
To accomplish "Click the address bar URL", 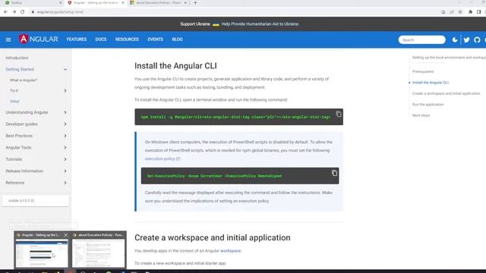I will 60,12.
